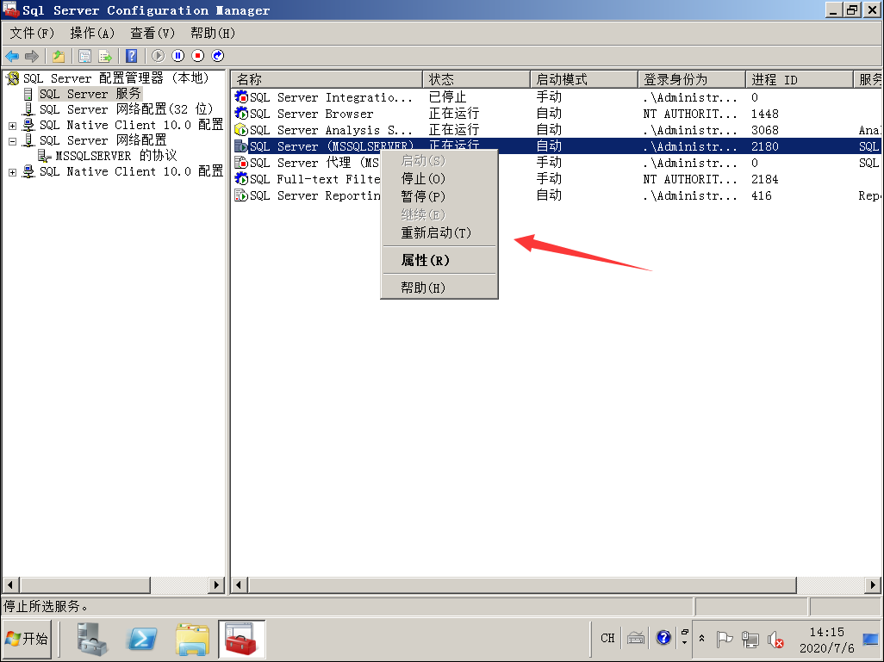Image resolution: width=884 pixels, height=662 pixels.
Task: Click right pane horizontal scrollbar thumb
Action: (522, 585)
